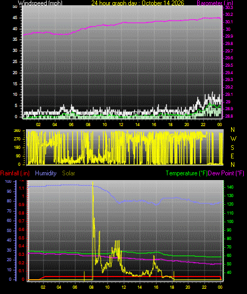Click the green '100' temperature axis value
This screenshot has width=247, height=294.
[231, 221]
